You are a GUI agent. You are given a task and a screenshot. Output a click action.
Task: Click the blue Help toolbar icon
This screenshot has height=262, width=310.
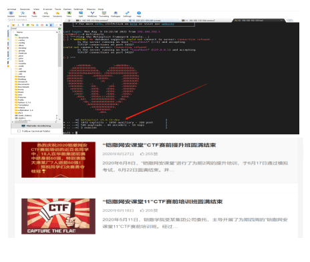click(x=139, y=14)
